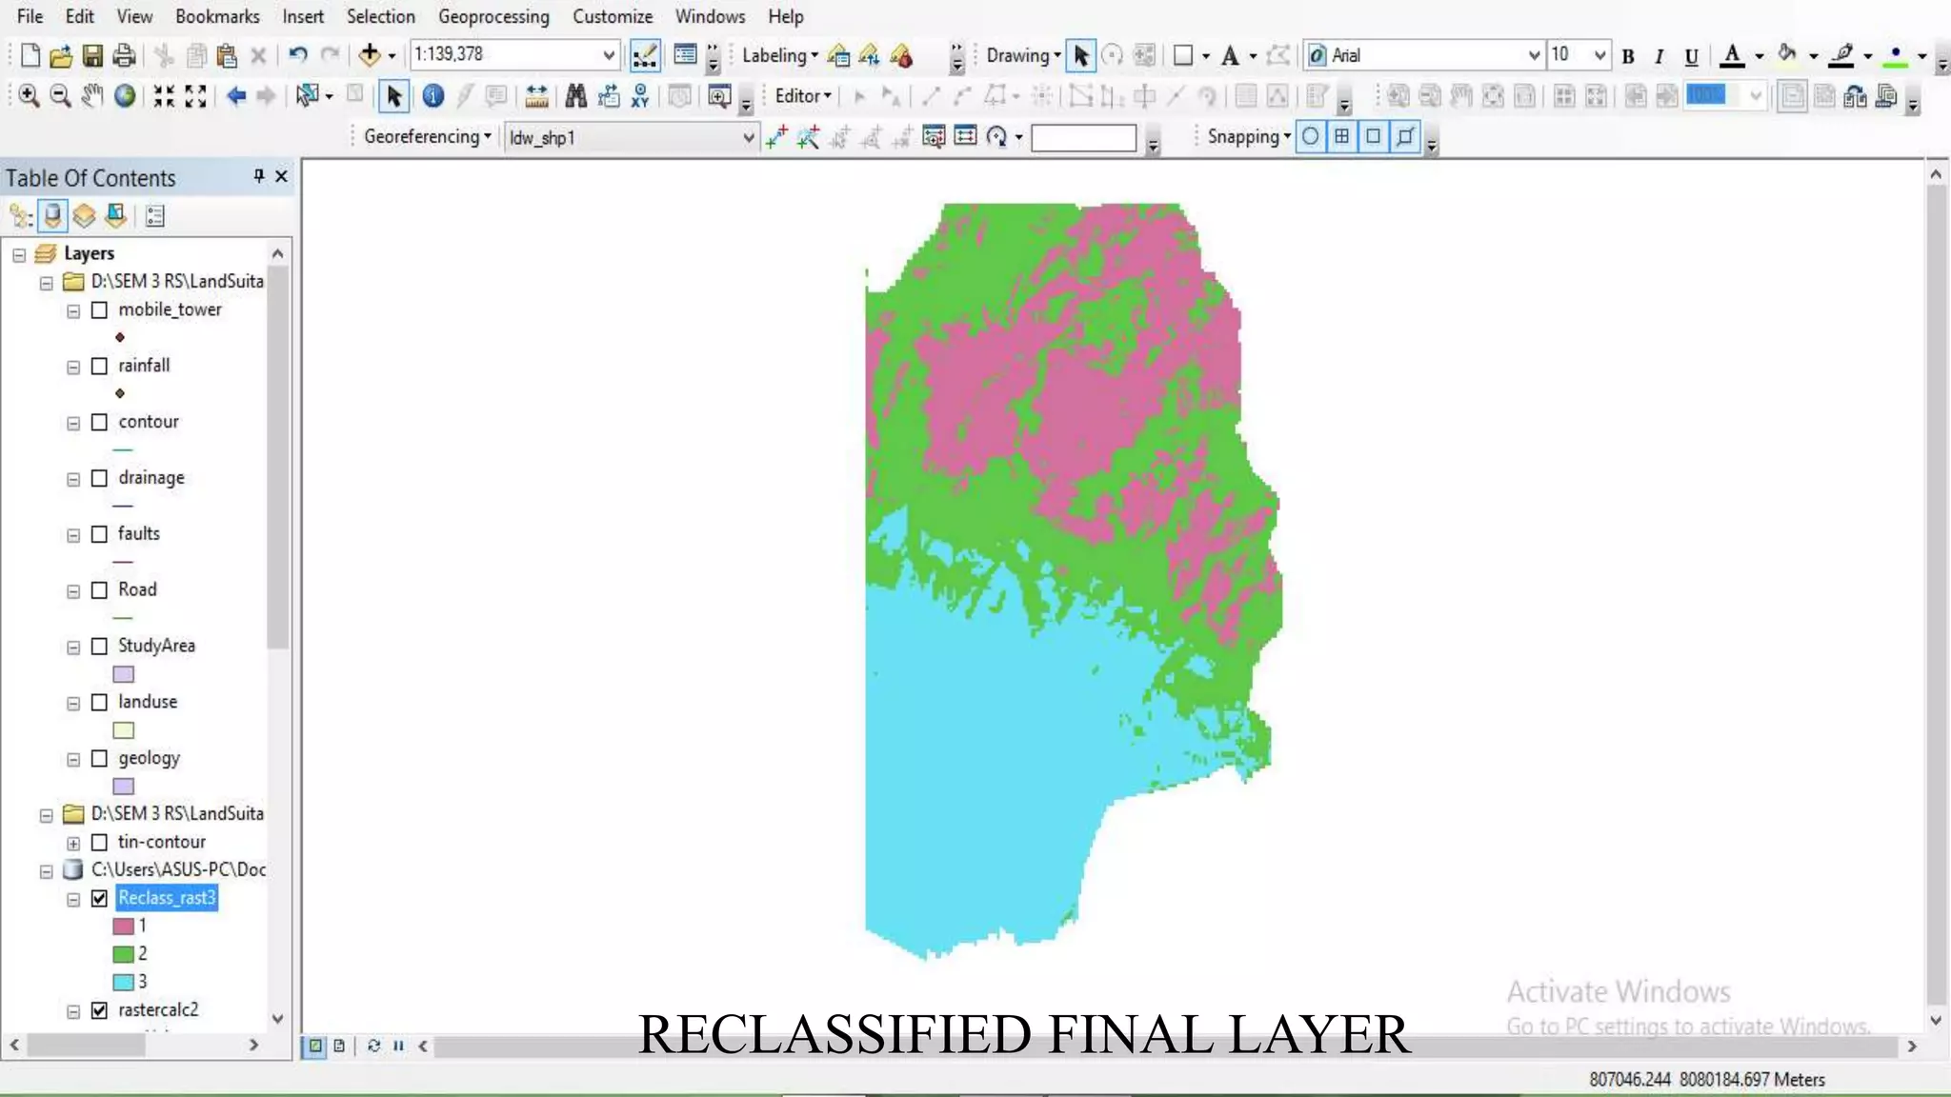Open the Drawing menu button
Screen dimensions: 1951x1097
coord(1023,55)
